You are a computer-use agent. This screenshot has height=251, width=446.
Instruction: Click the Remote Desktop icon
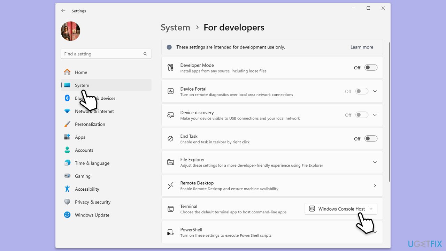[170, 185]
